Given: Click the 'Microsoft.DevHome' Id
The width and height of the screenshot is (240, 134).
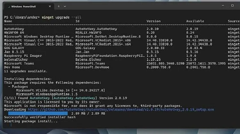Looking at the screenshot, I should click(x=92, y=67).
